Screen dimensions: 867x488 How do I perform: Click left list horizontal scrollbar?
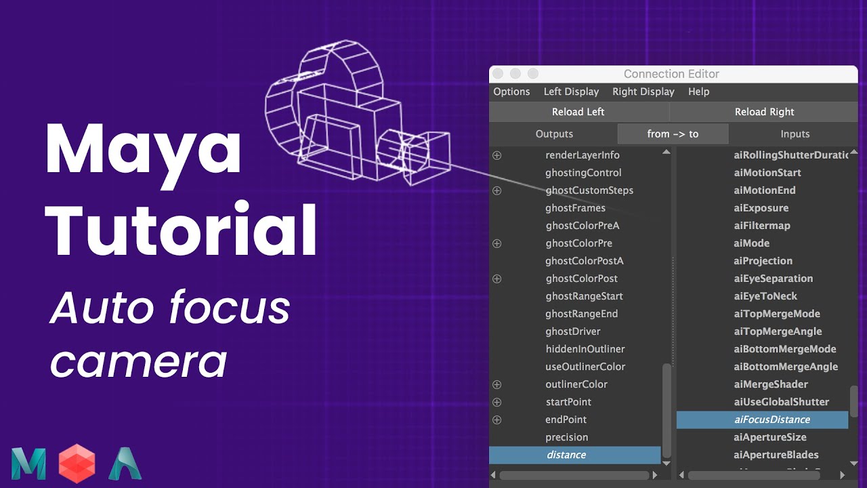(574, 475)
